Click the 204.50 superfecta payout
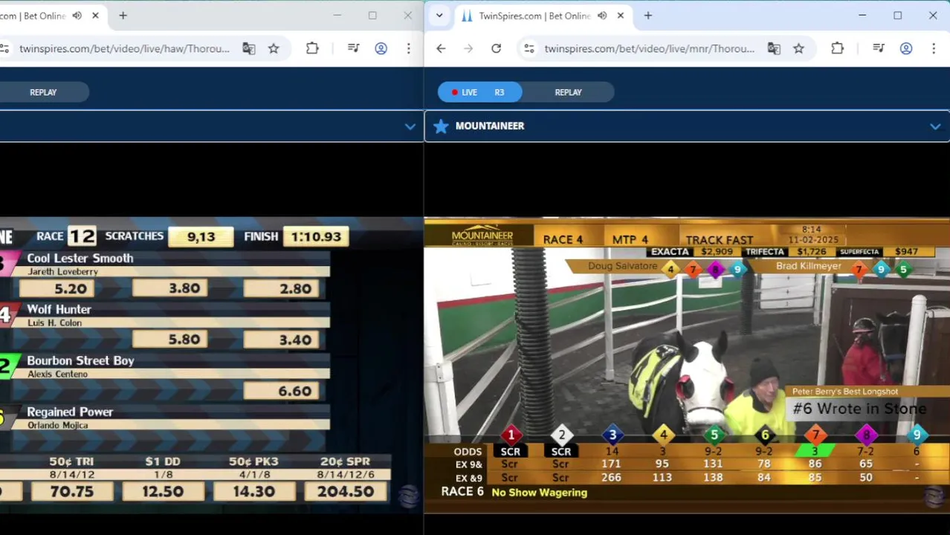Screen dimensions: 950x535 coord(346,491)
